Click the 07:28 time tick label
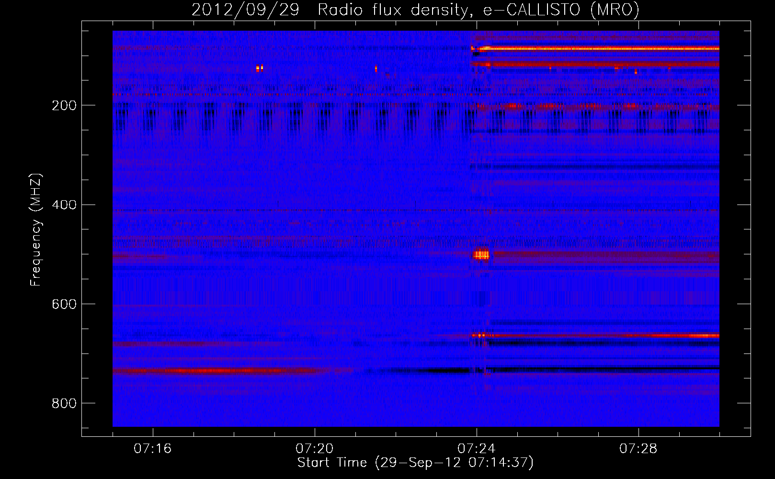Image resolution: width=775 pixels, height=479 pixels. coord(638,449)
